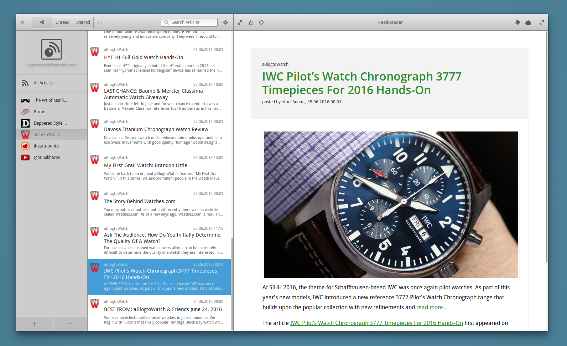Click the 26.06.2016 13:00 date

[x=208, y=157]
